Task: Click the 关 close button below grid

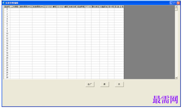Action: 119,84
